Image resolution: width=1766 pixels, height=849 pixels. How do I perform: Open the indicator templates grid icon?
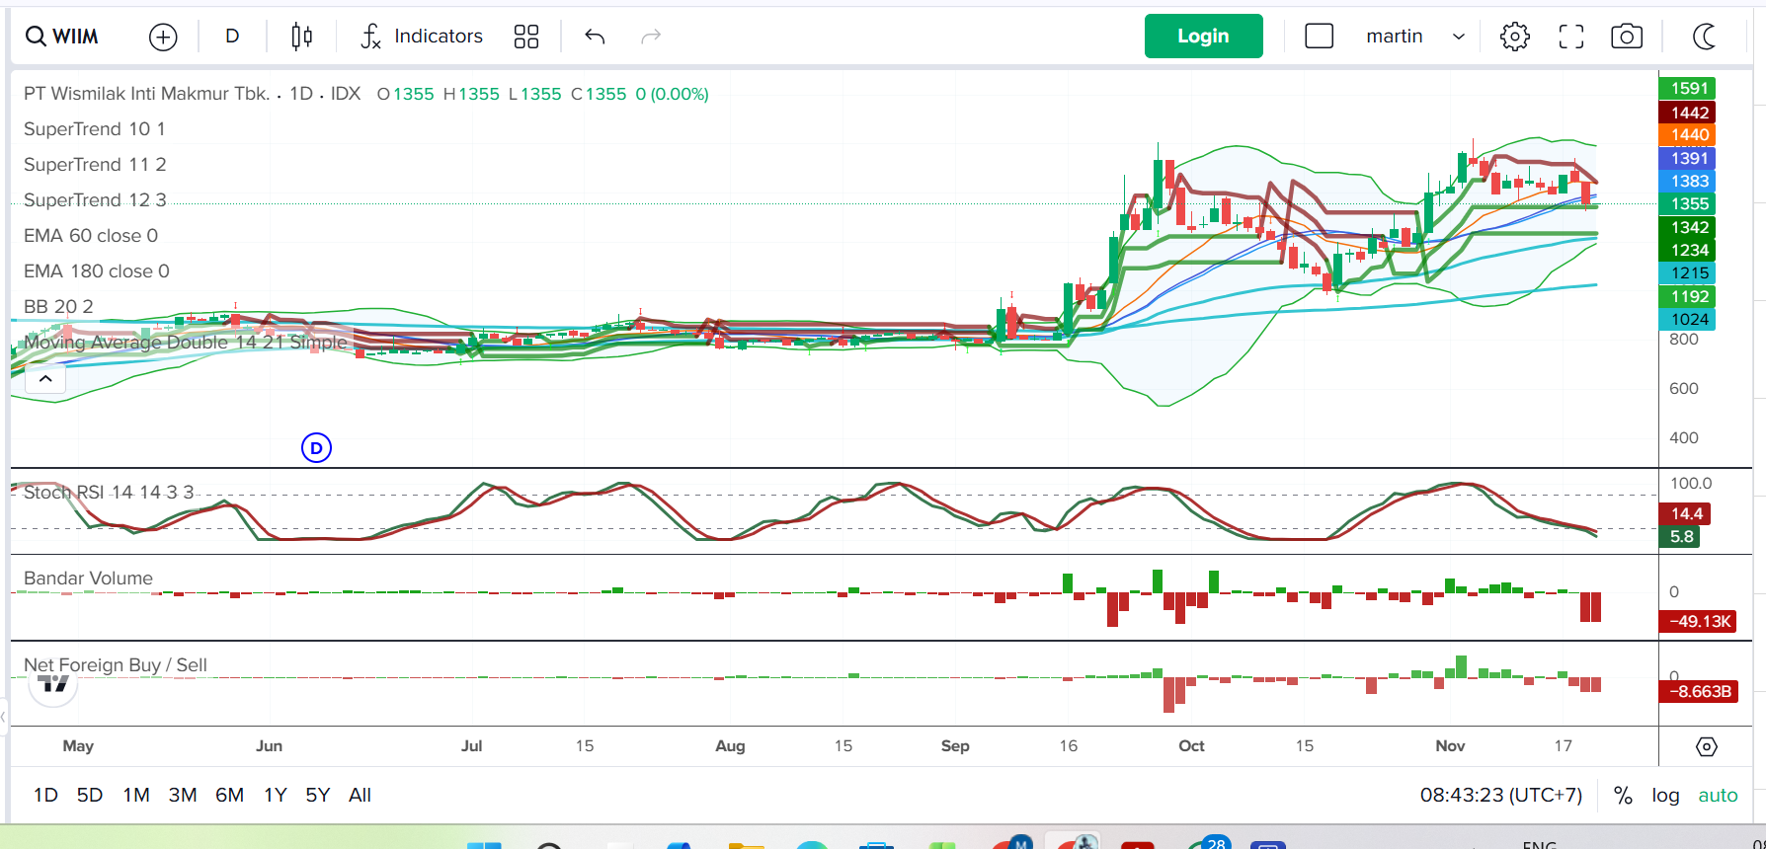(x=526, y=37)
